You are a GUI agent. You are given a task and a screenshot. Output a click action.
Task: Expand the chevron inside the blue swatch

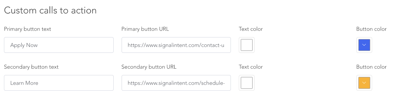click(x=364, y=45)
